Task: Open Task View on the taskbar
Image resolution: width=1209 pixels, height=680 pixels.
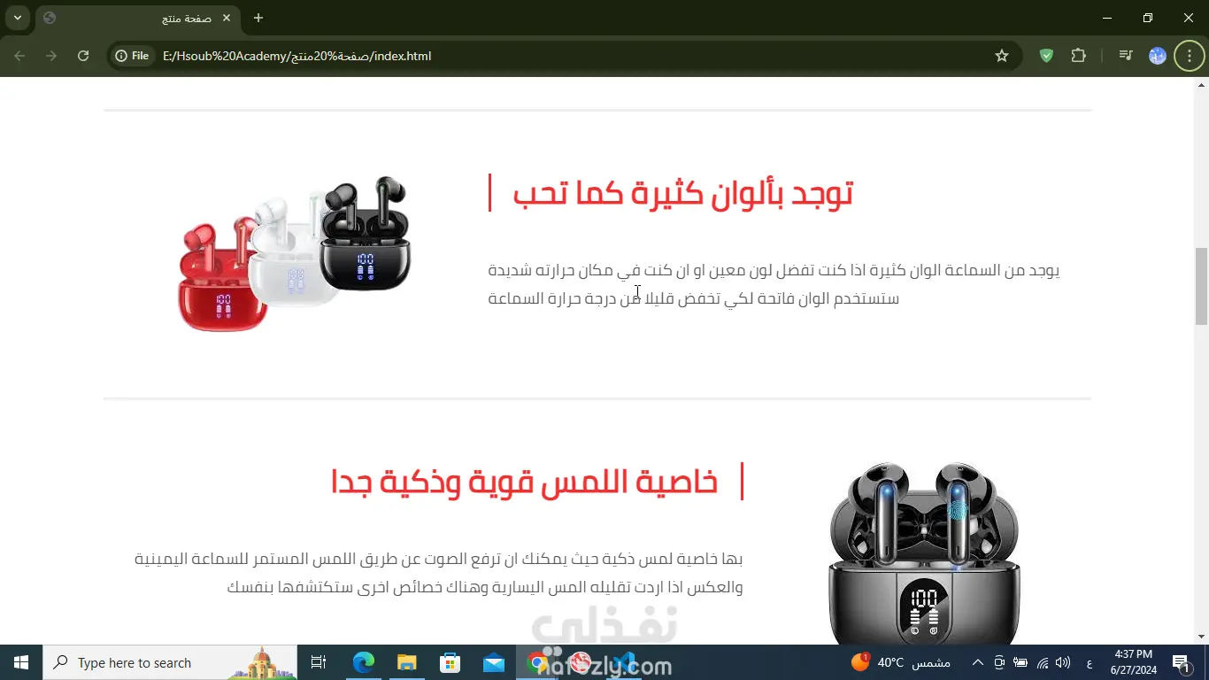Action: pyautogui.click(x=319, y=662)
